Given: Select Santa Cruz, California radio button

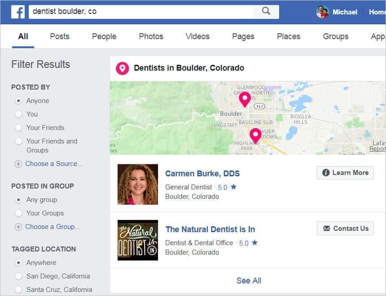Looking at the screenshot, I should pyautogui.click(x=18, y=290).
